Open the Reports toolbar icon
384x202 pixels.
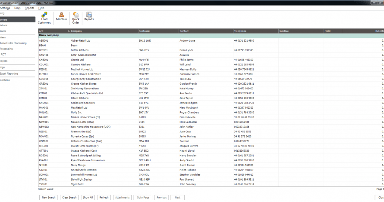pos(89,17)
